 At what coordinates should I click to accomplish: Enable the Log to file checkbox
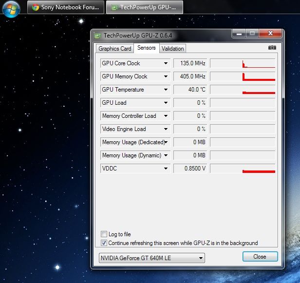(104, 234)
